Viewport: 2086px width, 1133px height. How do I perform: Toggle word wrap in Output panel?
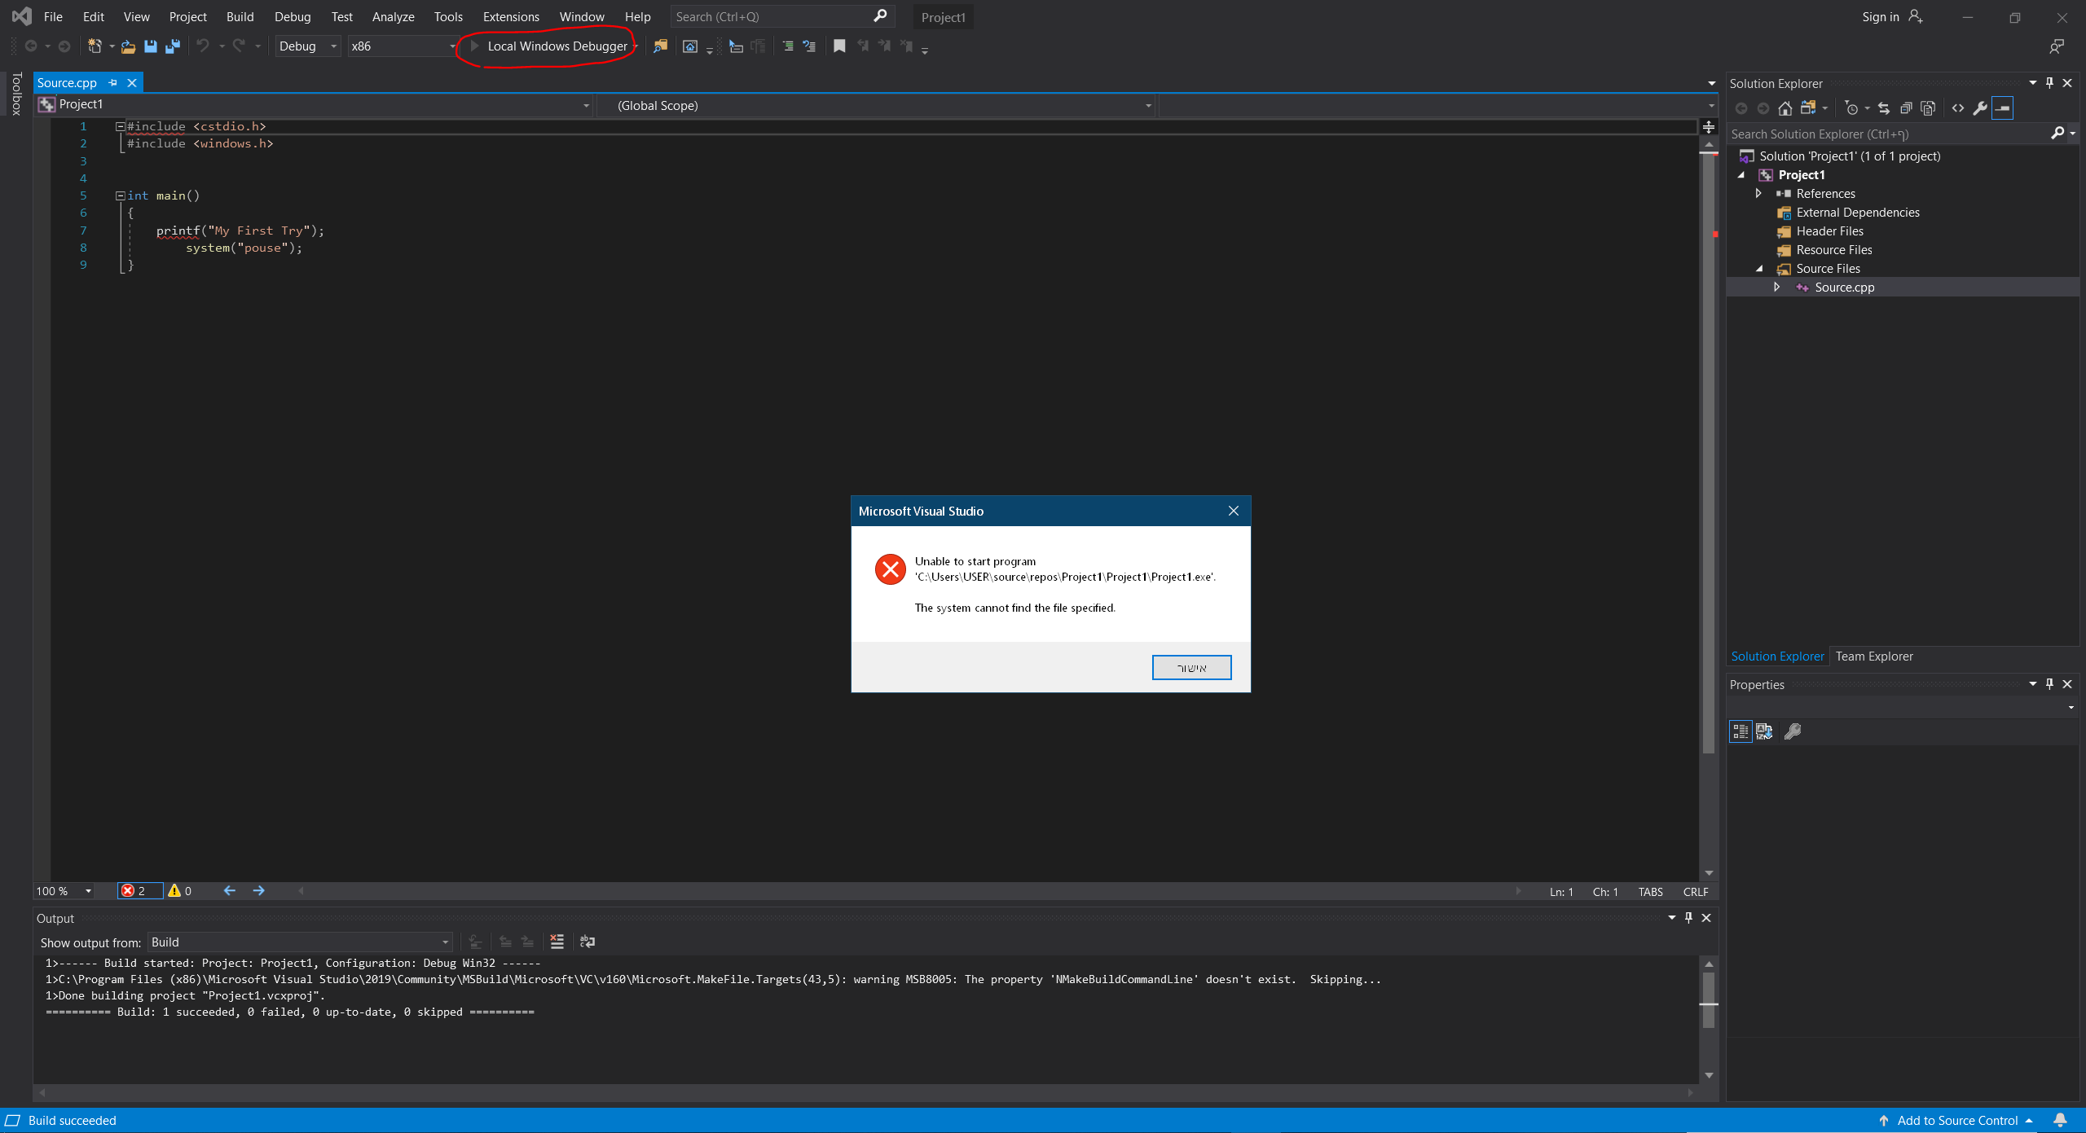[588, 942]
